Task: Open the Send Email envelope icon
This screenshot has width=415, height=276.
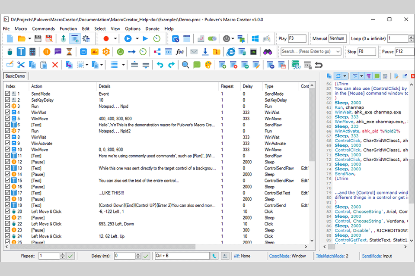Action: pyautogui.click(x=194, y=51)
